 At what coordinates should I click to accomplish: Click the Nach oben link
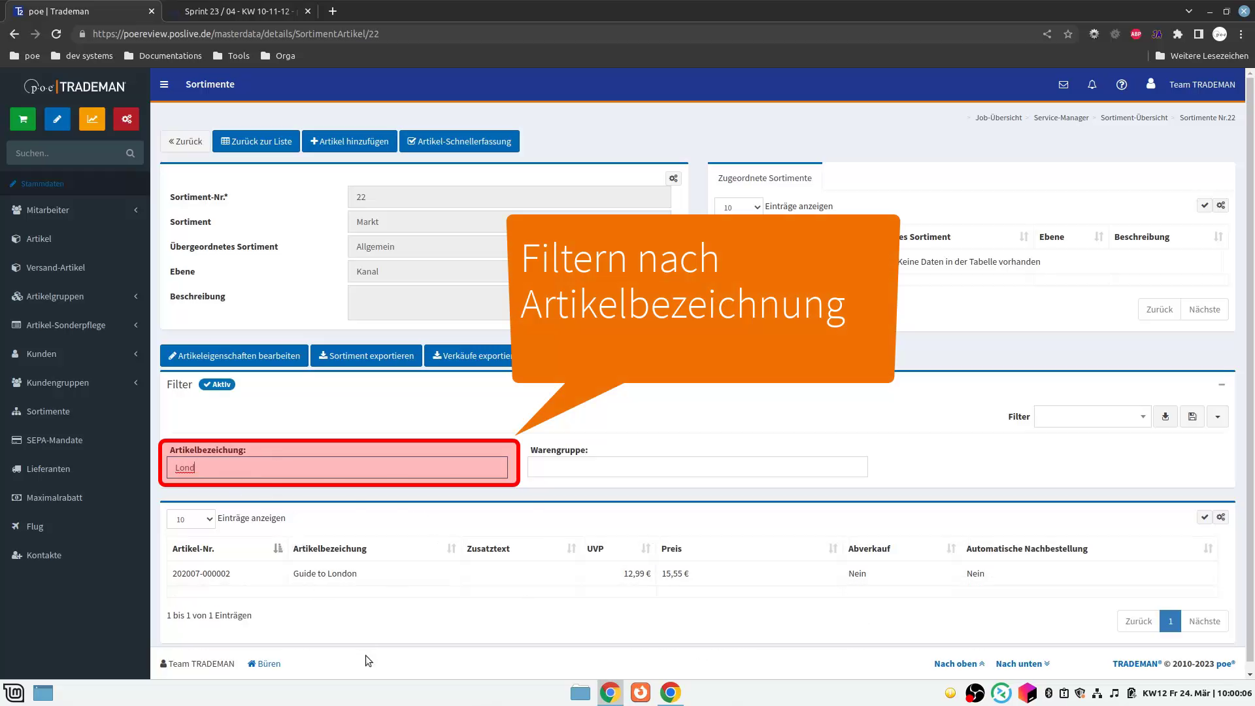point(959,664)
